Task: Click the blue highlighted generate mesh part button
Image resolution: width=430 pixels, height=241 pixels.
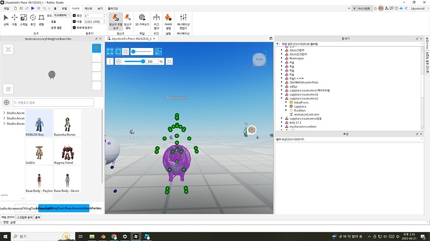Action: tap(64, 208)
